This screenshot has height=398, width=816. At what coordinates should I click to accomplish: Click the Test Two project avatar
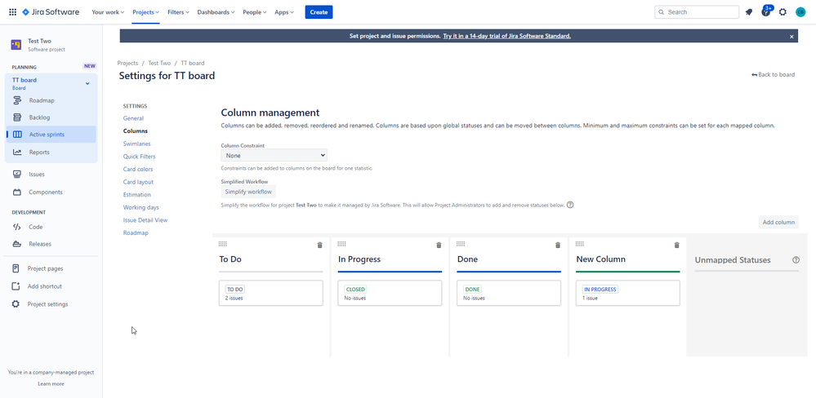click(16, 45)
